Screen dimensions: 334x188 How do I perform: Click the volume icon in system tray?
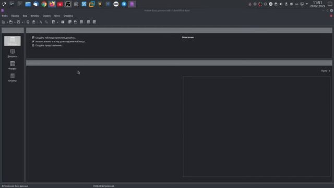coord(281,4)
